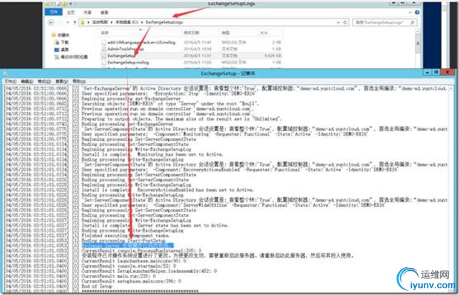Click the Explorer file list vertical scrollbar

pyautogui.click(x=418, y=48)
